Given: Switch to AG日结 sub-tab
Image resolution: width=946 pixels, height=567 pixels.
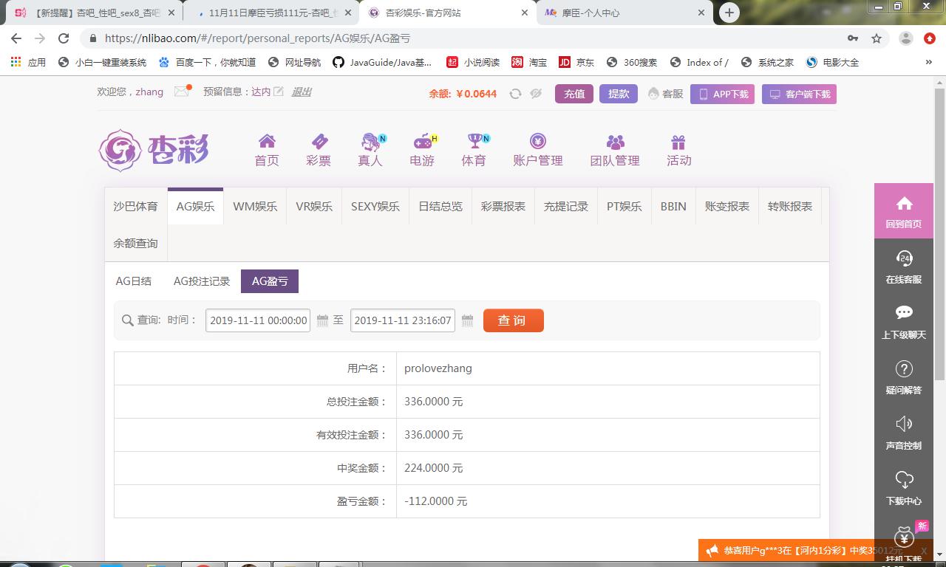Looking at the screenshot, I should click(x=134, y=281).
